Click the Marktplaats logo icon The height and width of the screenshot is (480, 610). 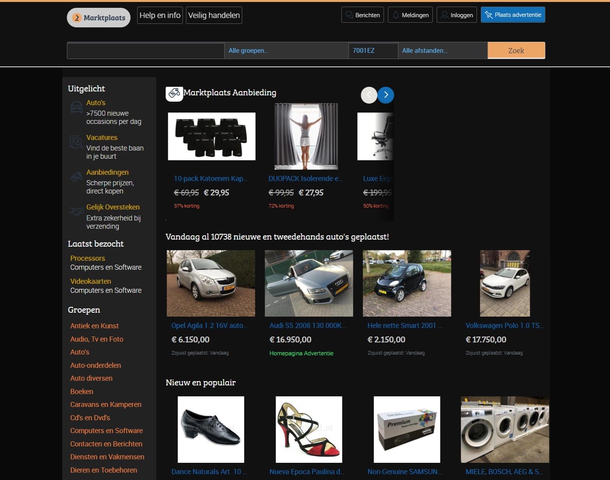point(77,17)
